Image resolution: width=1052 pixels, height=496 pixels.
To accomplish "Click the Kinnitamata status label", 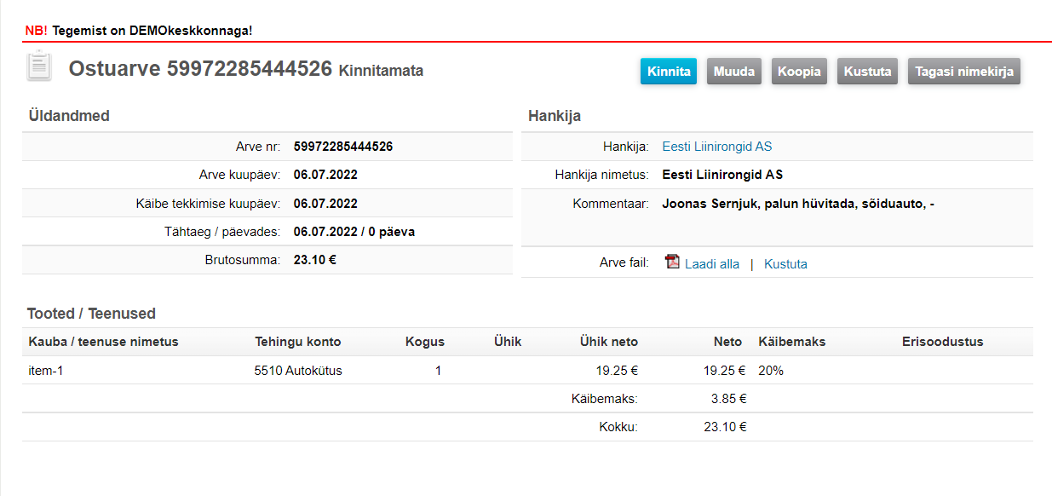I will point(381,71).
